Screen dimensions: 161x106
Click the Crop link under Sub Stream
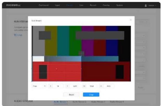(x=18, y=35)
